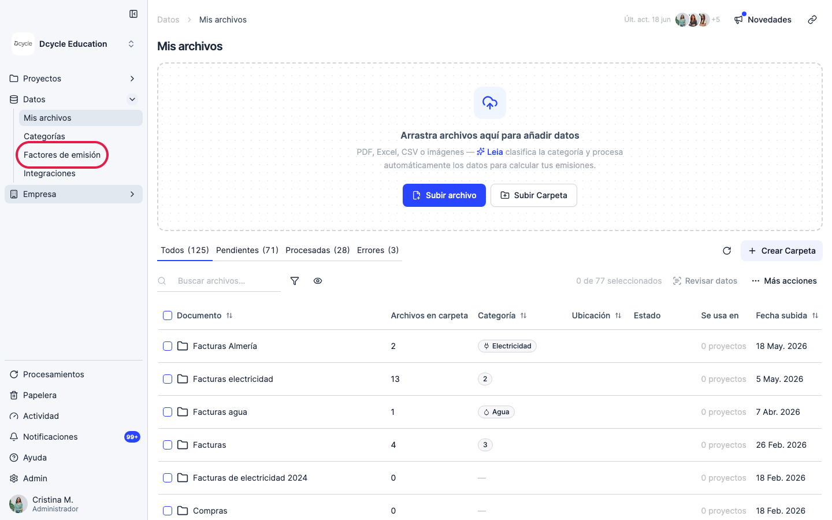Sort by Fecha subida column arrows
The width and height of the screenshot is (832, 520).
(815, 315)
